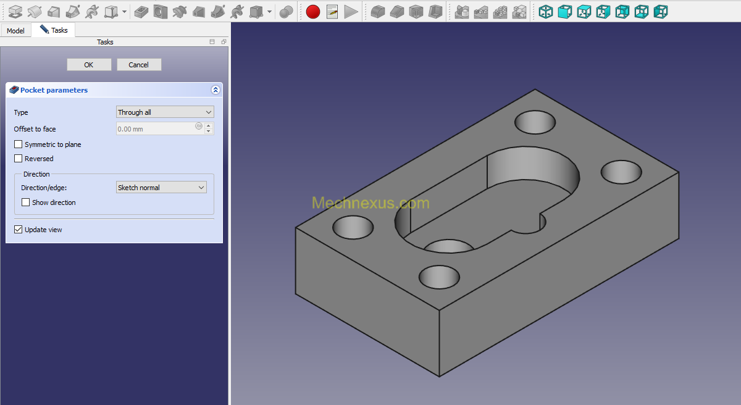Set top view cube icon
This screenshot has width=741, height=405.
click(x=584, y=11)
